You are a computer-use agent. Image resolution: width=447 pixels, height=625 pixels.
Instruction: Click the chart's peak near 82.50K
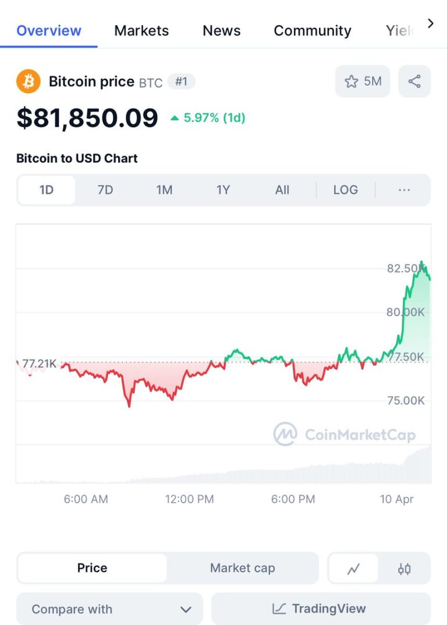422,263
